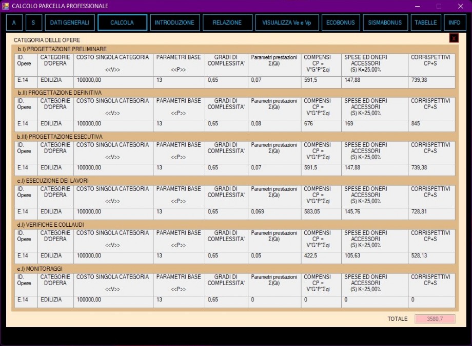Select spese cell 145,76

pos(375,214)
